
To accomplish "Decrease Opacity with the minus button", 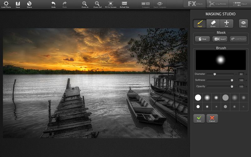I will [x=236, y=87].
